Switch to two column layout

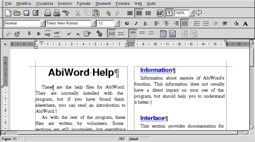139,13
